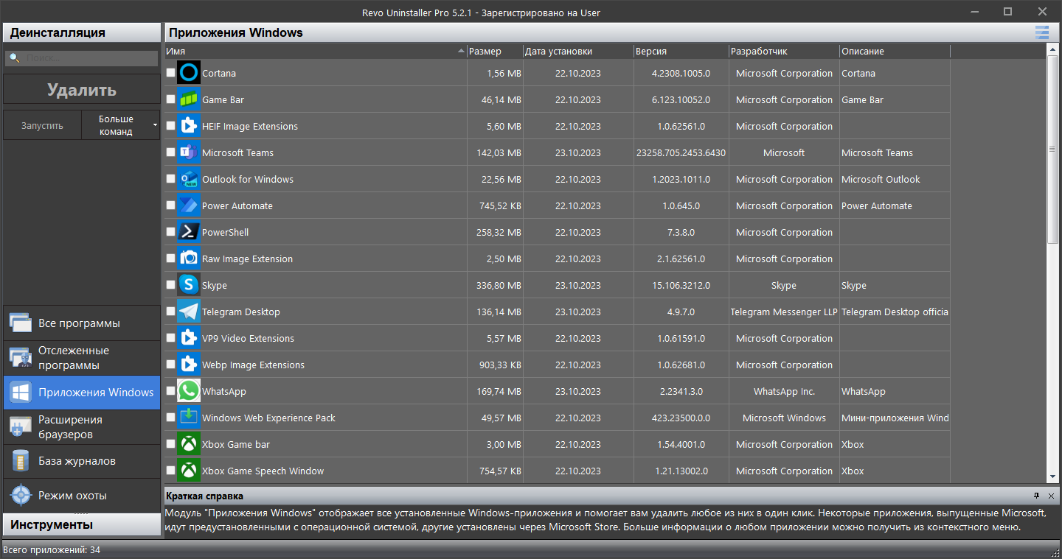Click the Telegram Desktop app icon
1062x559 pixels.
coord(189,311)
